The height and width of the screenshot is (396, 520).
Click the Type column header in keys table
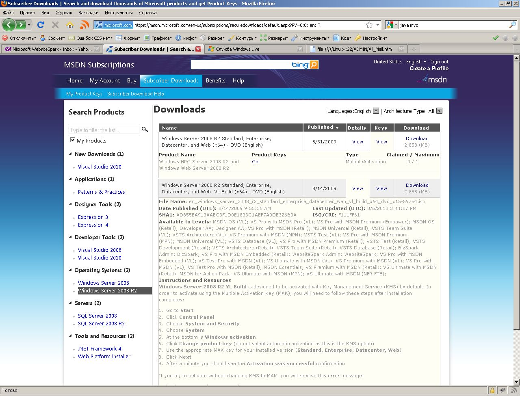pos(352,155)
